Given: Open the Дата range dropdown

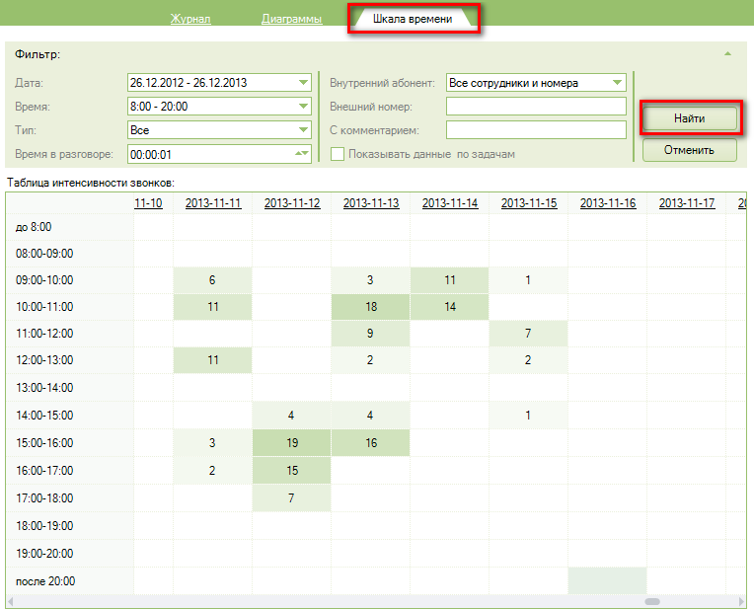Looking at the screenshot, I should [x=303, y=83].
